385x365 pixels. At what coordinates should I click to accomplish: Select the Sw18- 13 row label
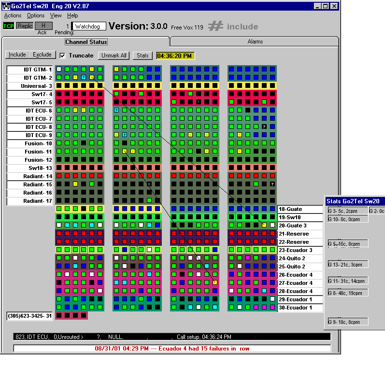click(x=30, y=168)
